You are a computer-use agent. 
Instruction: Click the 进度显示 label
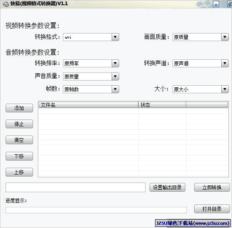[x=16, y=201]
